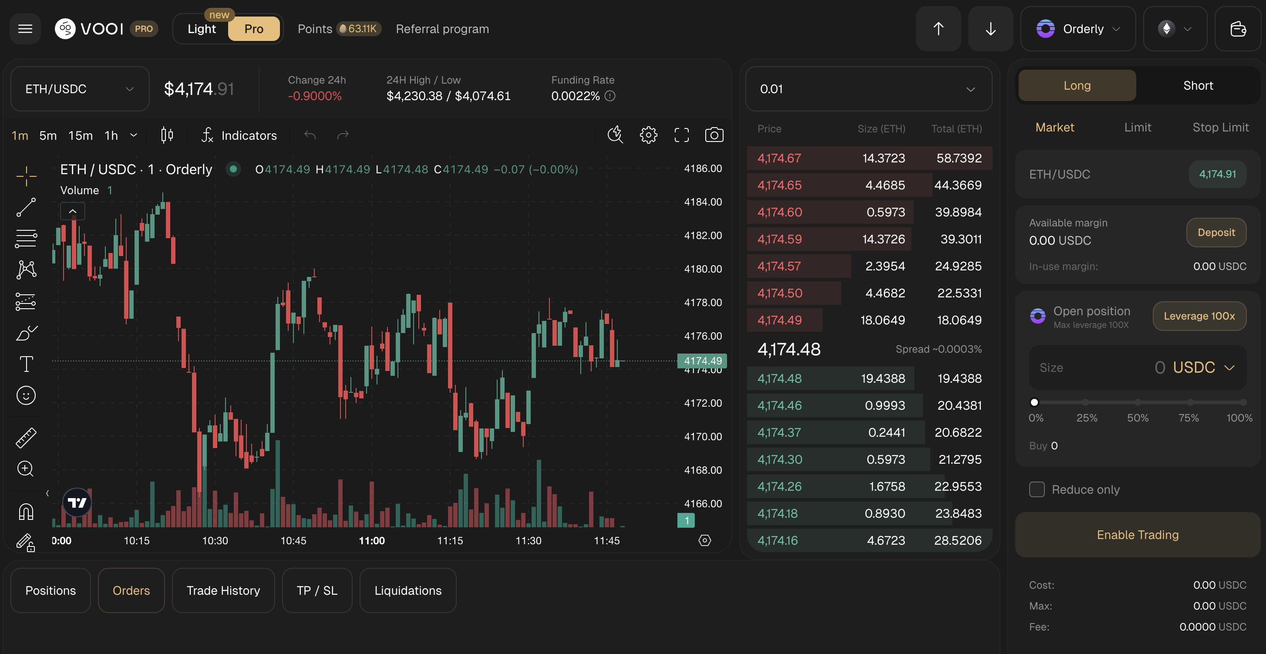
Task: Switch to the Positions tab
Action: click(x=51, y=590)
